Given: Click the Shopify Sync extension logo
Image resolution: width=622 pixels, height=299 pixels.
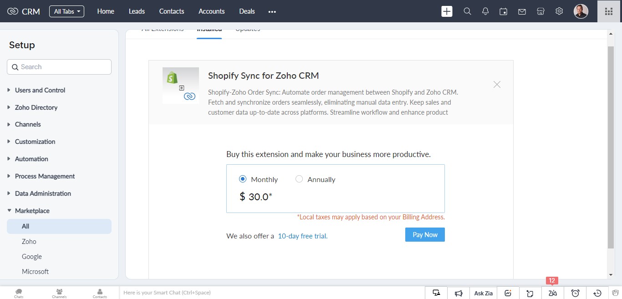Looking at the screenshot, I should coord(181,86).
